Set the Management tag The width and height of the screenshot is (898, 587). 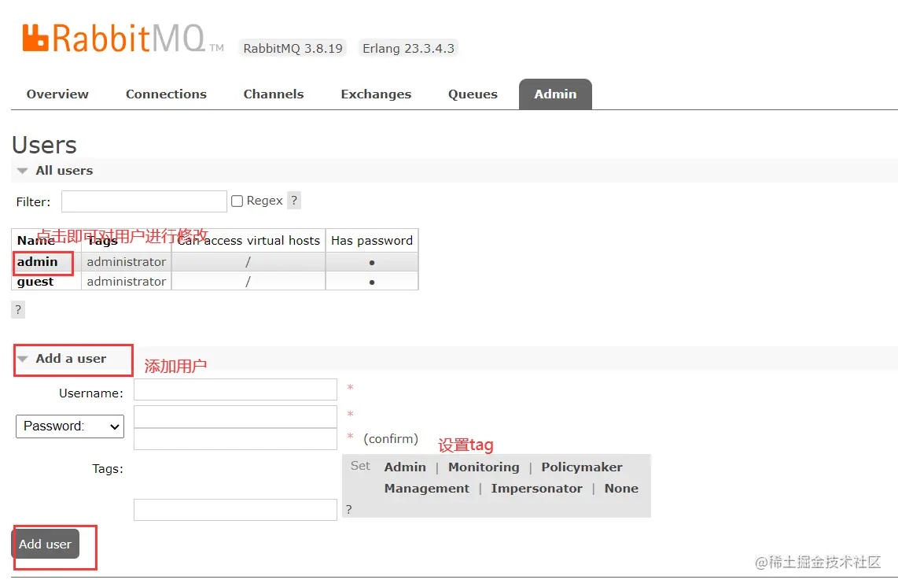427,489
